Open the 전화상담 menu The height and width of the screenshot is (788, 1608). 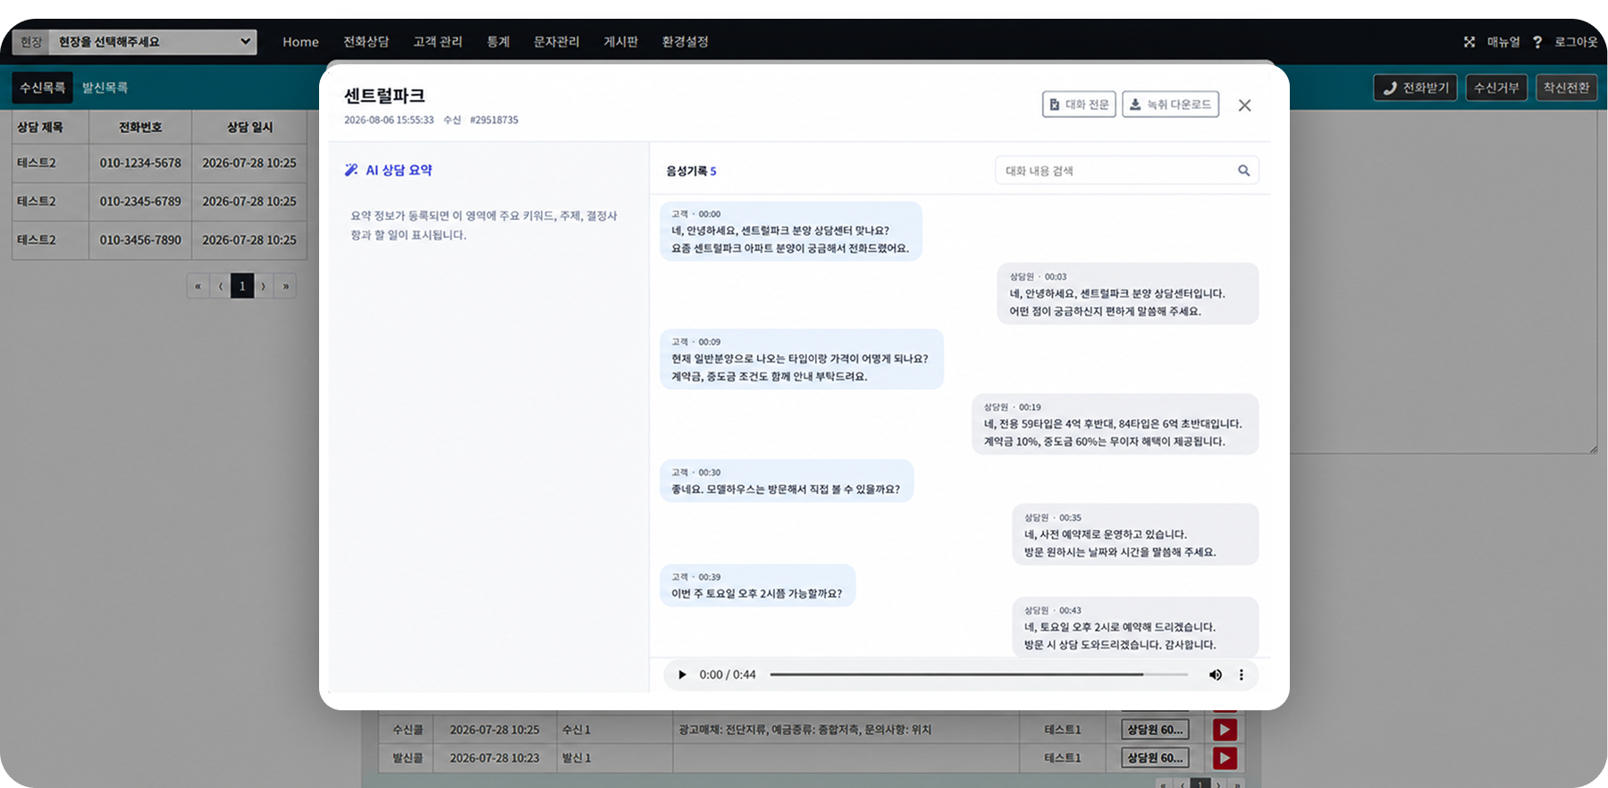[x=366, y=42]
